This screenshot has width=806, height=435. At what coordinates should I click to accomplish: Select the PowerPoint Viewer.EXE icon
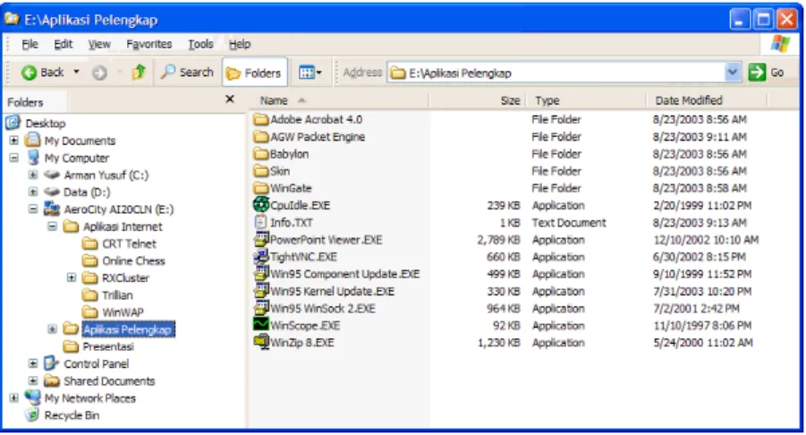point(261,239)
